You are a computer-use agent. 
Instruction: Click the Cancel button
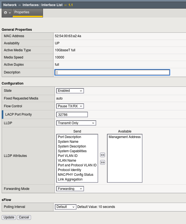coord(24,217)
